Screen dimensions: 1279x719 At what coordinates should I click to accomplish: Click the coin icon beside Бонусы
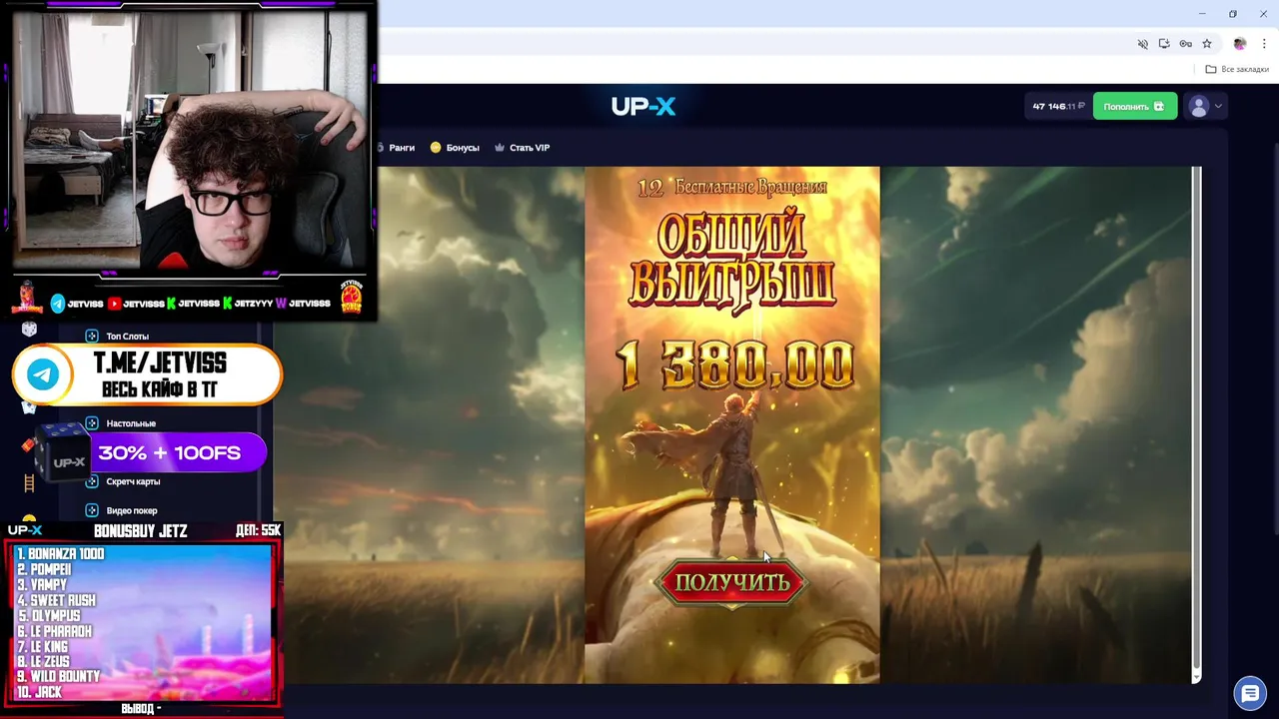click(x=436, y=148)
